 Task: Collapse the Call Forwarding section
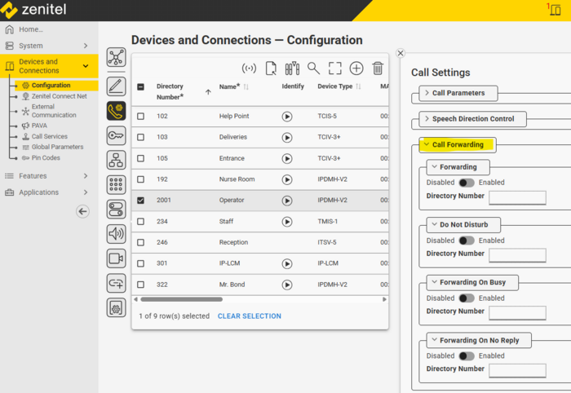[458, 144]
